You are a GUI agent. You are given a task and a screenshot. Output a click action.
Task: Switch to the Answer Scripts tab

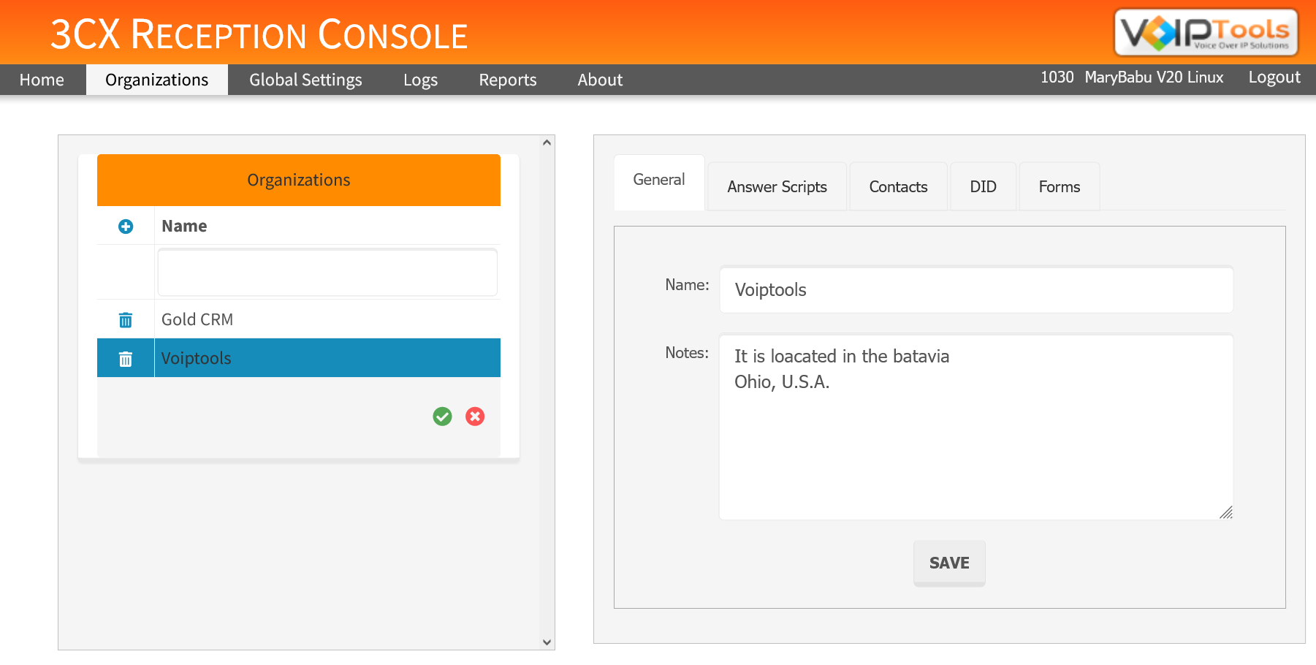click(776, 186)
